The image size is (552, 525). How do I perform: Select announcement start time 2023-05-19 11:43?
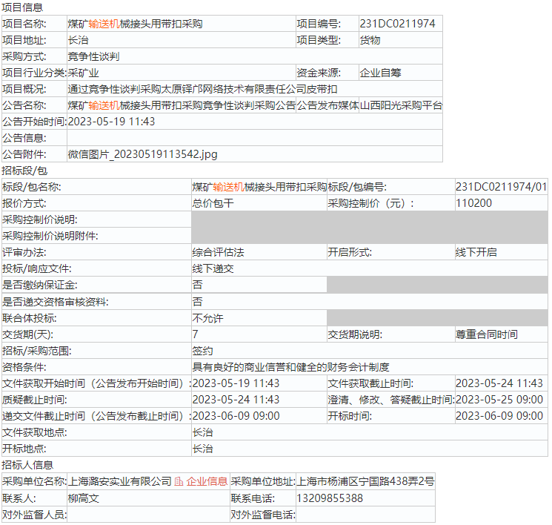[111, 122]
